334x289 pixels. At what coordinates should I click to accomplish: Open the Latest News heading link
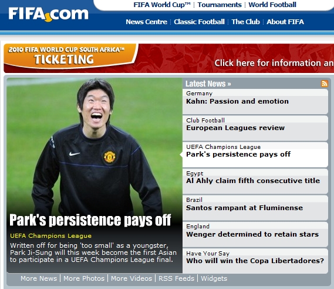tap(208, 84)
